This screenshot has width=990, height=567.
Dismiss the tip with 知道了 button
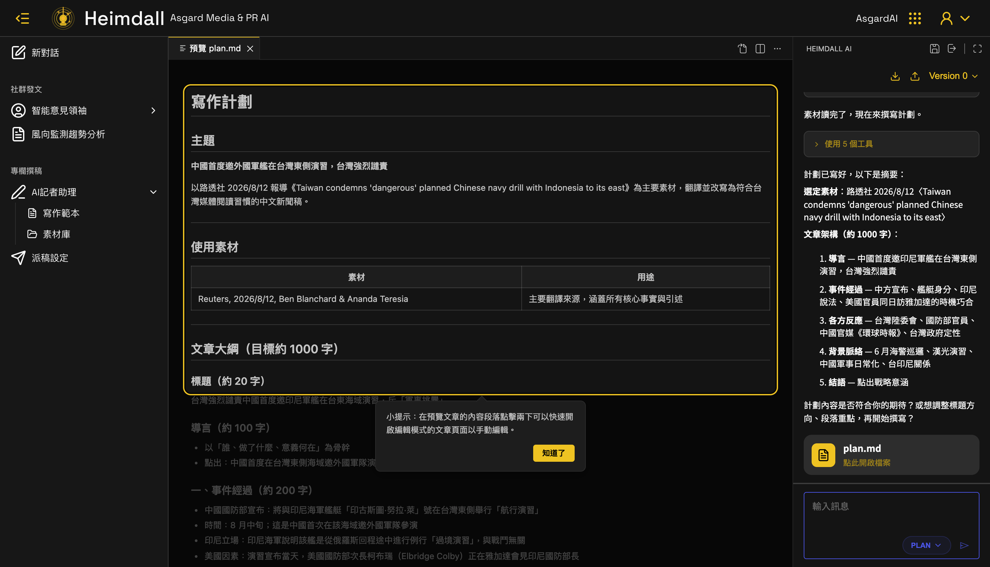click(553, 453)
